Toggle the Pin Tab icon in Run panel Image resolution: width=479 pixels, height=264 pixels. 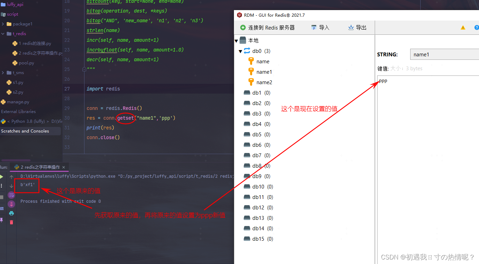click(x=2, y=220)
